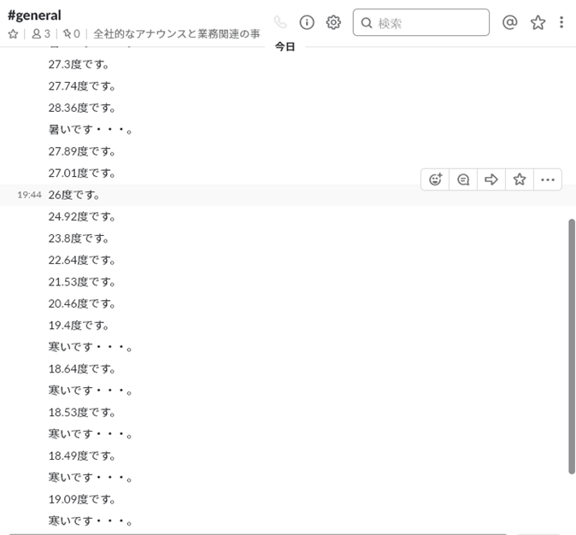Open mentions with the @ icon
Screen dimensions: 576x535
[x=510, y=22]
